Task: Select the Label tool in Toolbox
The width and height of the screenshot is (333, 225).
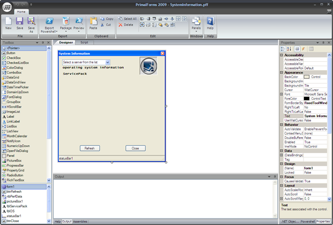Action: [10, 116]
